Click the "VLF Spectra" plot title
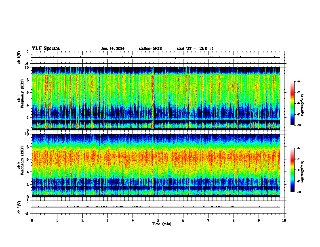 (46, 48)
